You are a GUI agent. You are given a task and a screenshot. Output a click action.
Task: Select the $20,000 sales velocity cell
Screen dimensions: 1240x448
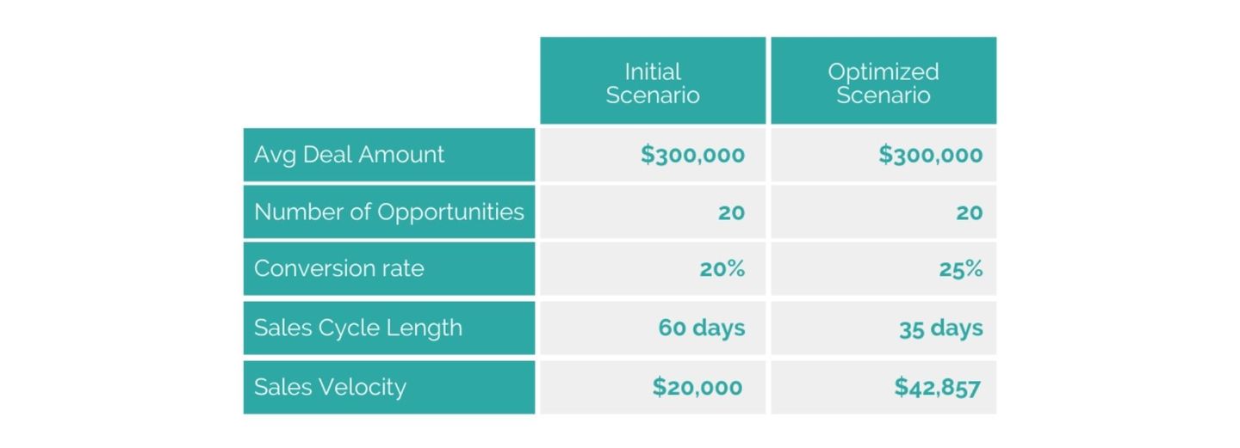(697, 387)
